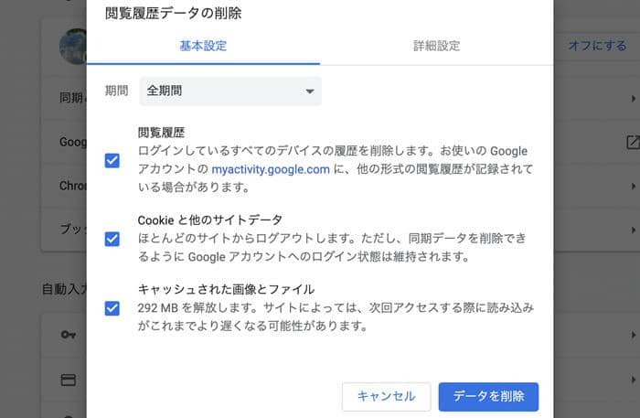Uncheck キャッシュされた画像とファイル checkbox

point(112,308)
